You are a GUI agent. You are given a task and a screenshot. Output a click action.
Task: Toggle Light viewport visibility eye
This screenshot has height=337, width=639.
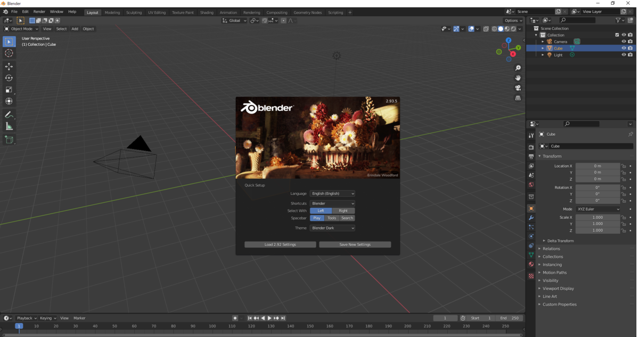tap(624, 55)
